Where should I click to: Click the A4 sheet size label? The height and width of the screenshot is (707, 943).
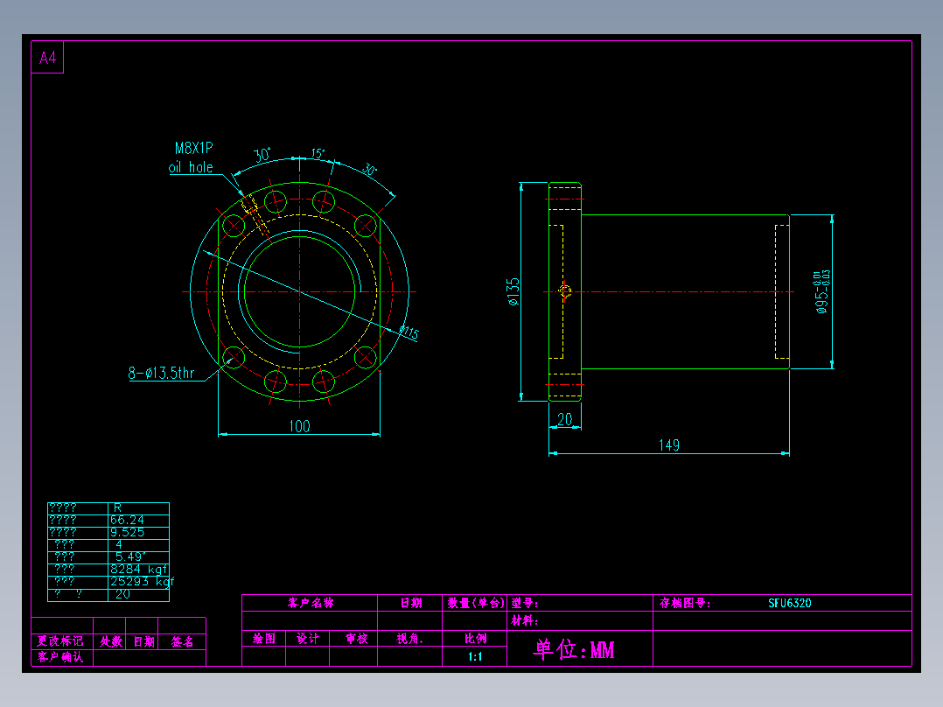click(47, 58)
